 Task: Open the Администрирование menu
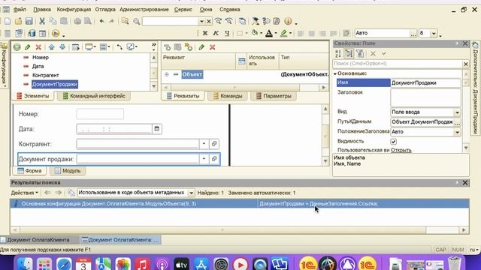(144, 10)
